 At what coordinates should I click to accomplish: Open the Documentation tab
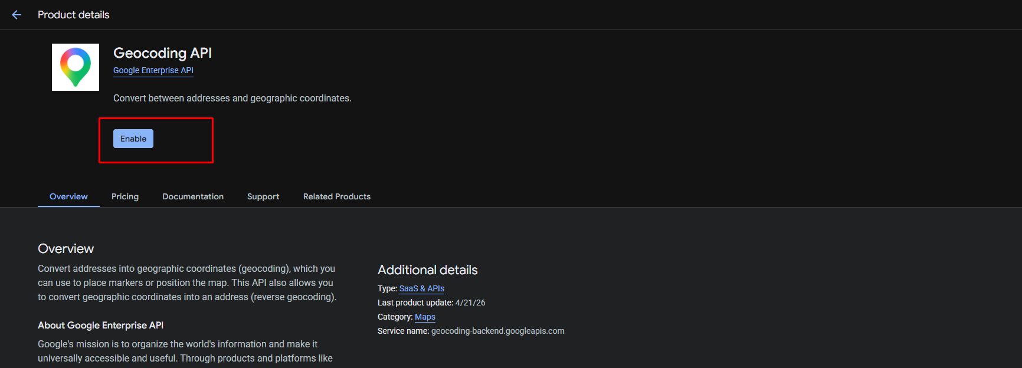click(193, 196)
